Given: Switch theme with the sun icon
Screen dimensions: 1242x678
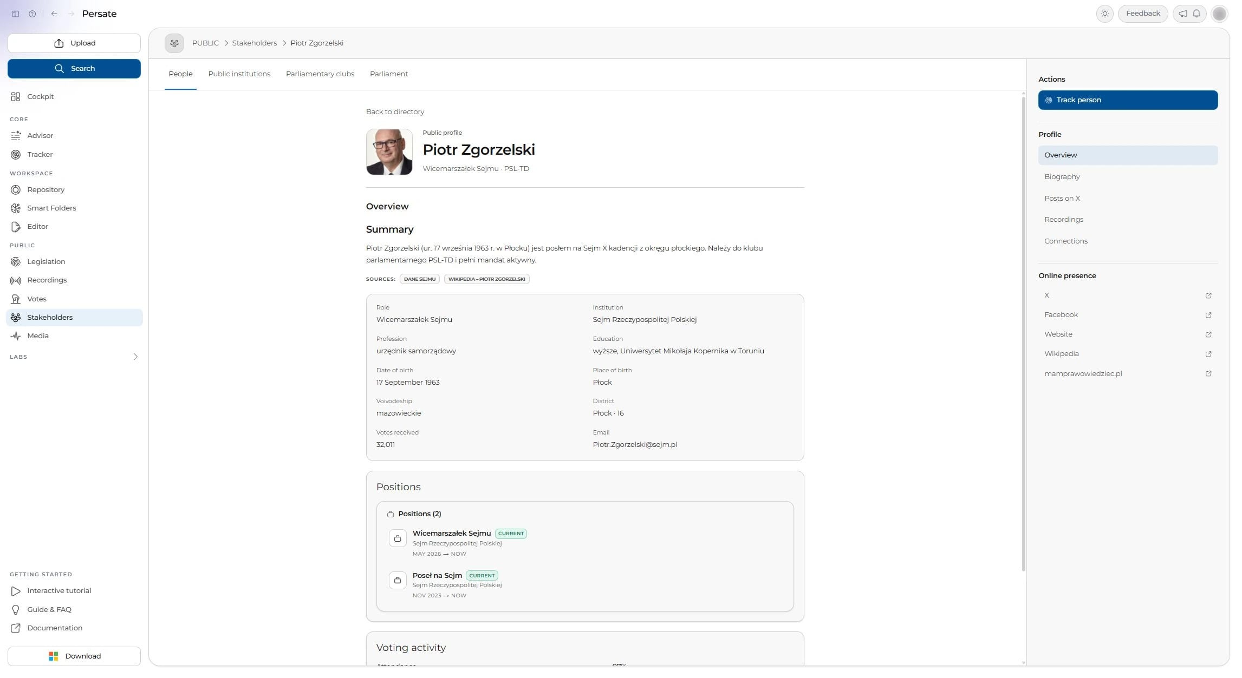Looking at the screenshot, I should (x=1104, y=14).
